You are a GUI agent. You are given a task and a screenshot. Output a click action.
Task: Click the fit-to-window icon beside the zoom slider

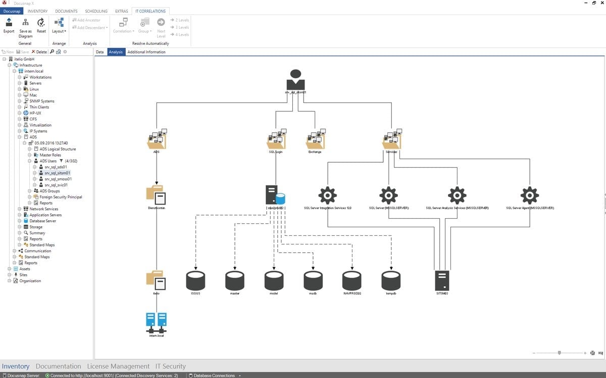tap(593, 353)
